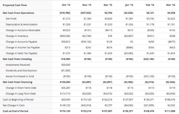Select Investments Received $20,000 cell

[66, 65]
